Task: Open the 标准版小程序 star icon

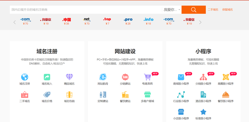Action: click(203, 112)
